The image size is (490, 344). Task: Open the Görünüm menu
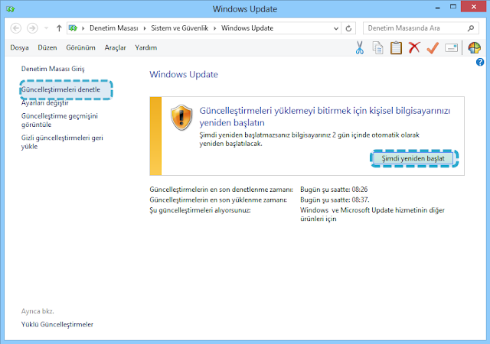[80, 47]
